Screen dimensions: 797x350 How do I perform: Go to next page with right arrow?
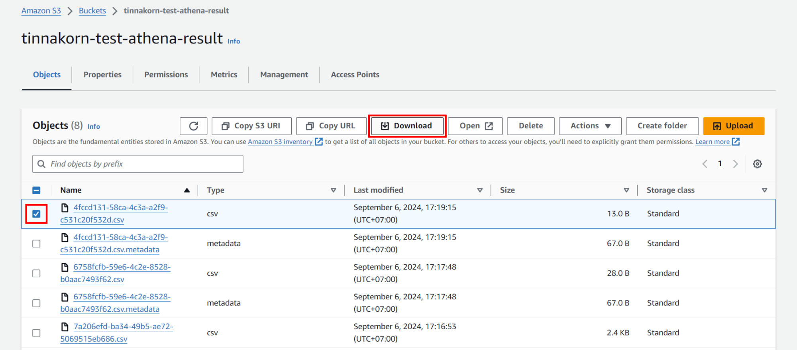735,164
